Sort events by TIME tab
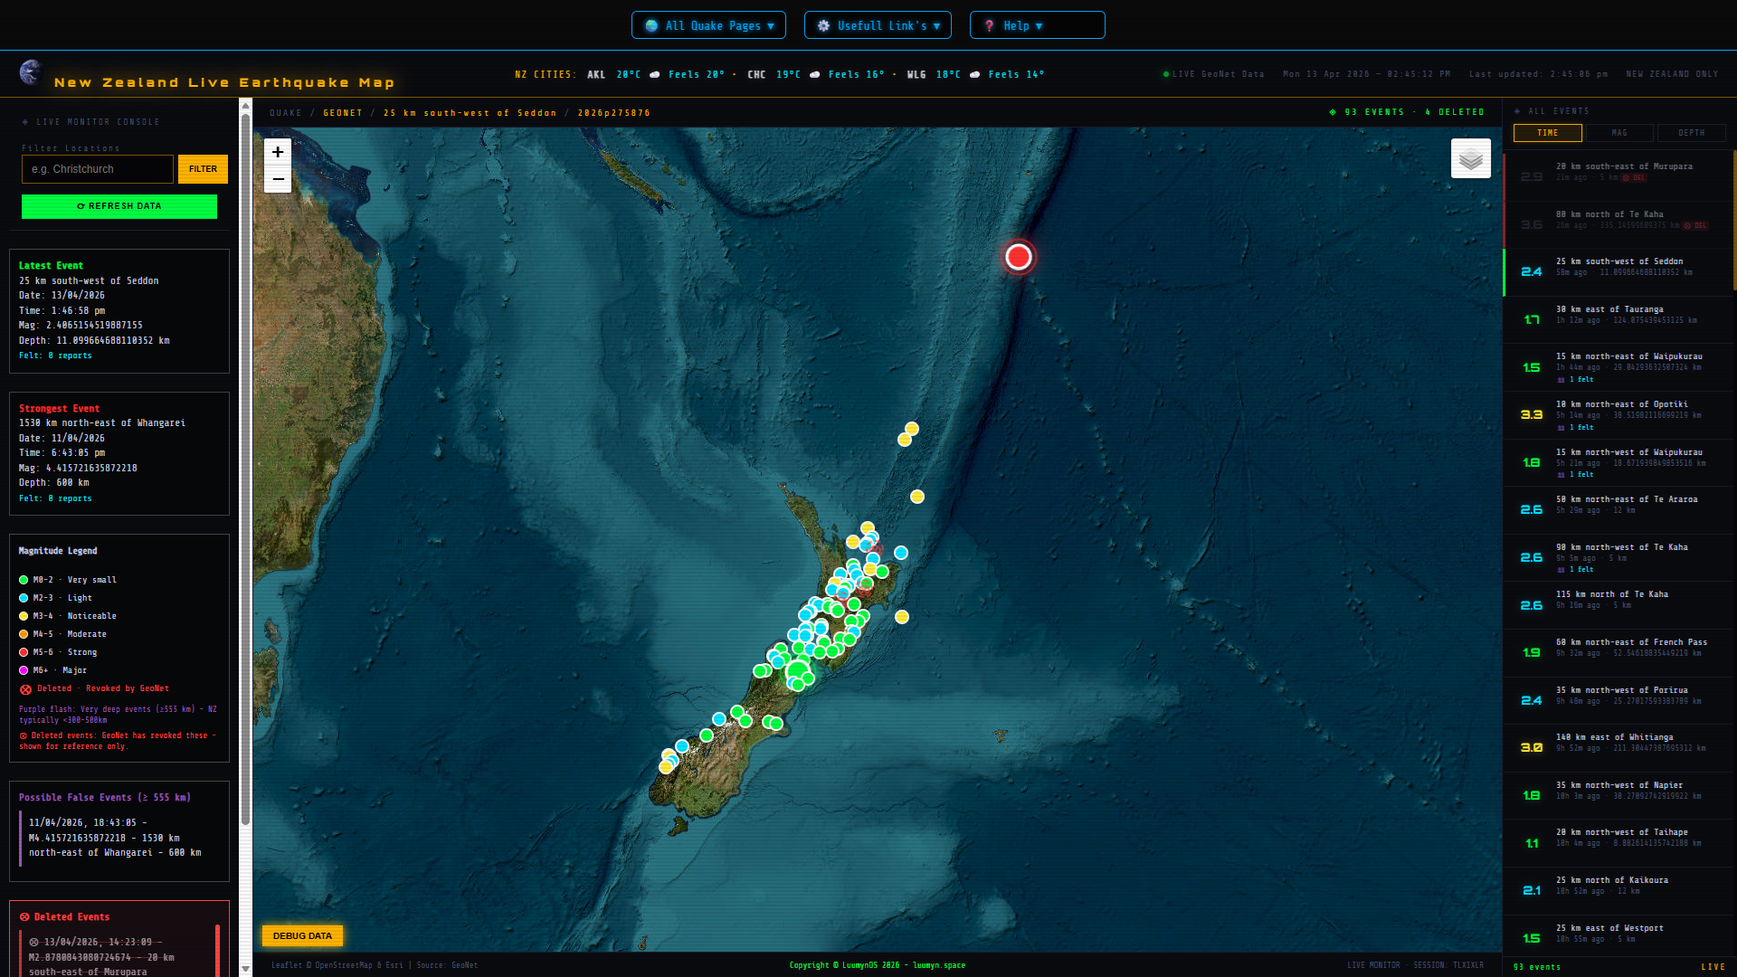 (1548, 133)
